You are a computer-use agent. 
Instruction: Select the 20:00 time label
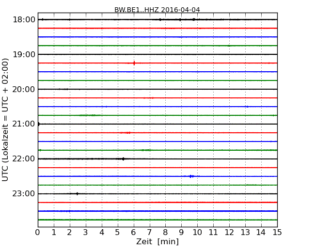click(x=24, y=89)
